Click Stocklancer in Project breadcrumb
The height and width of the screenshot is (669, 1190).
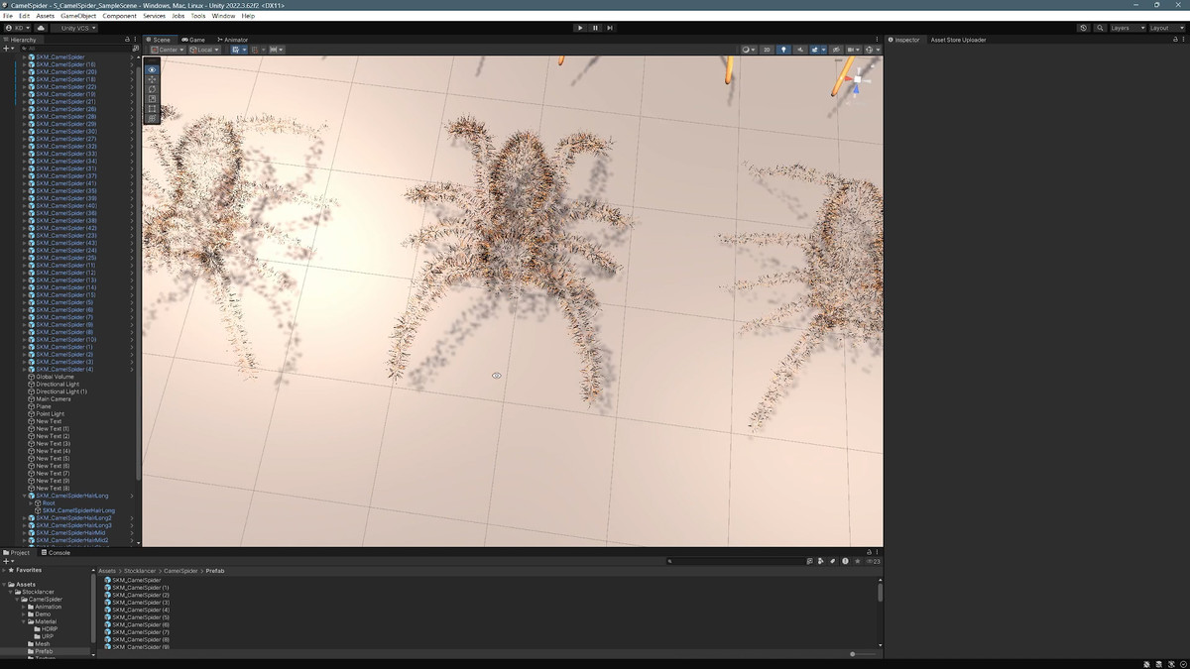tap(141, 571)
